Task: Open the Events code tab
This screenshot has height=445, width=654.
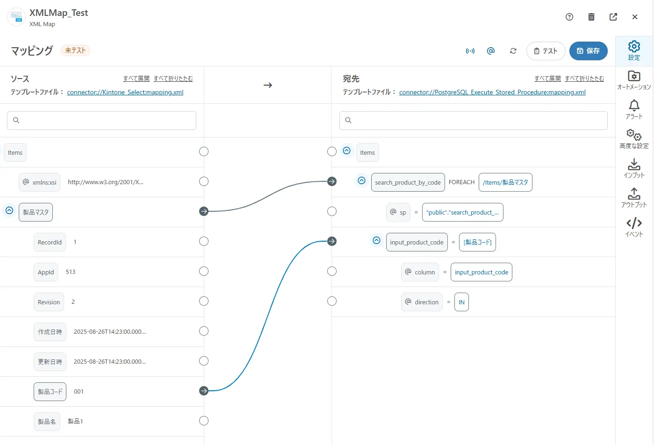Action: click(x=634, y=227)
